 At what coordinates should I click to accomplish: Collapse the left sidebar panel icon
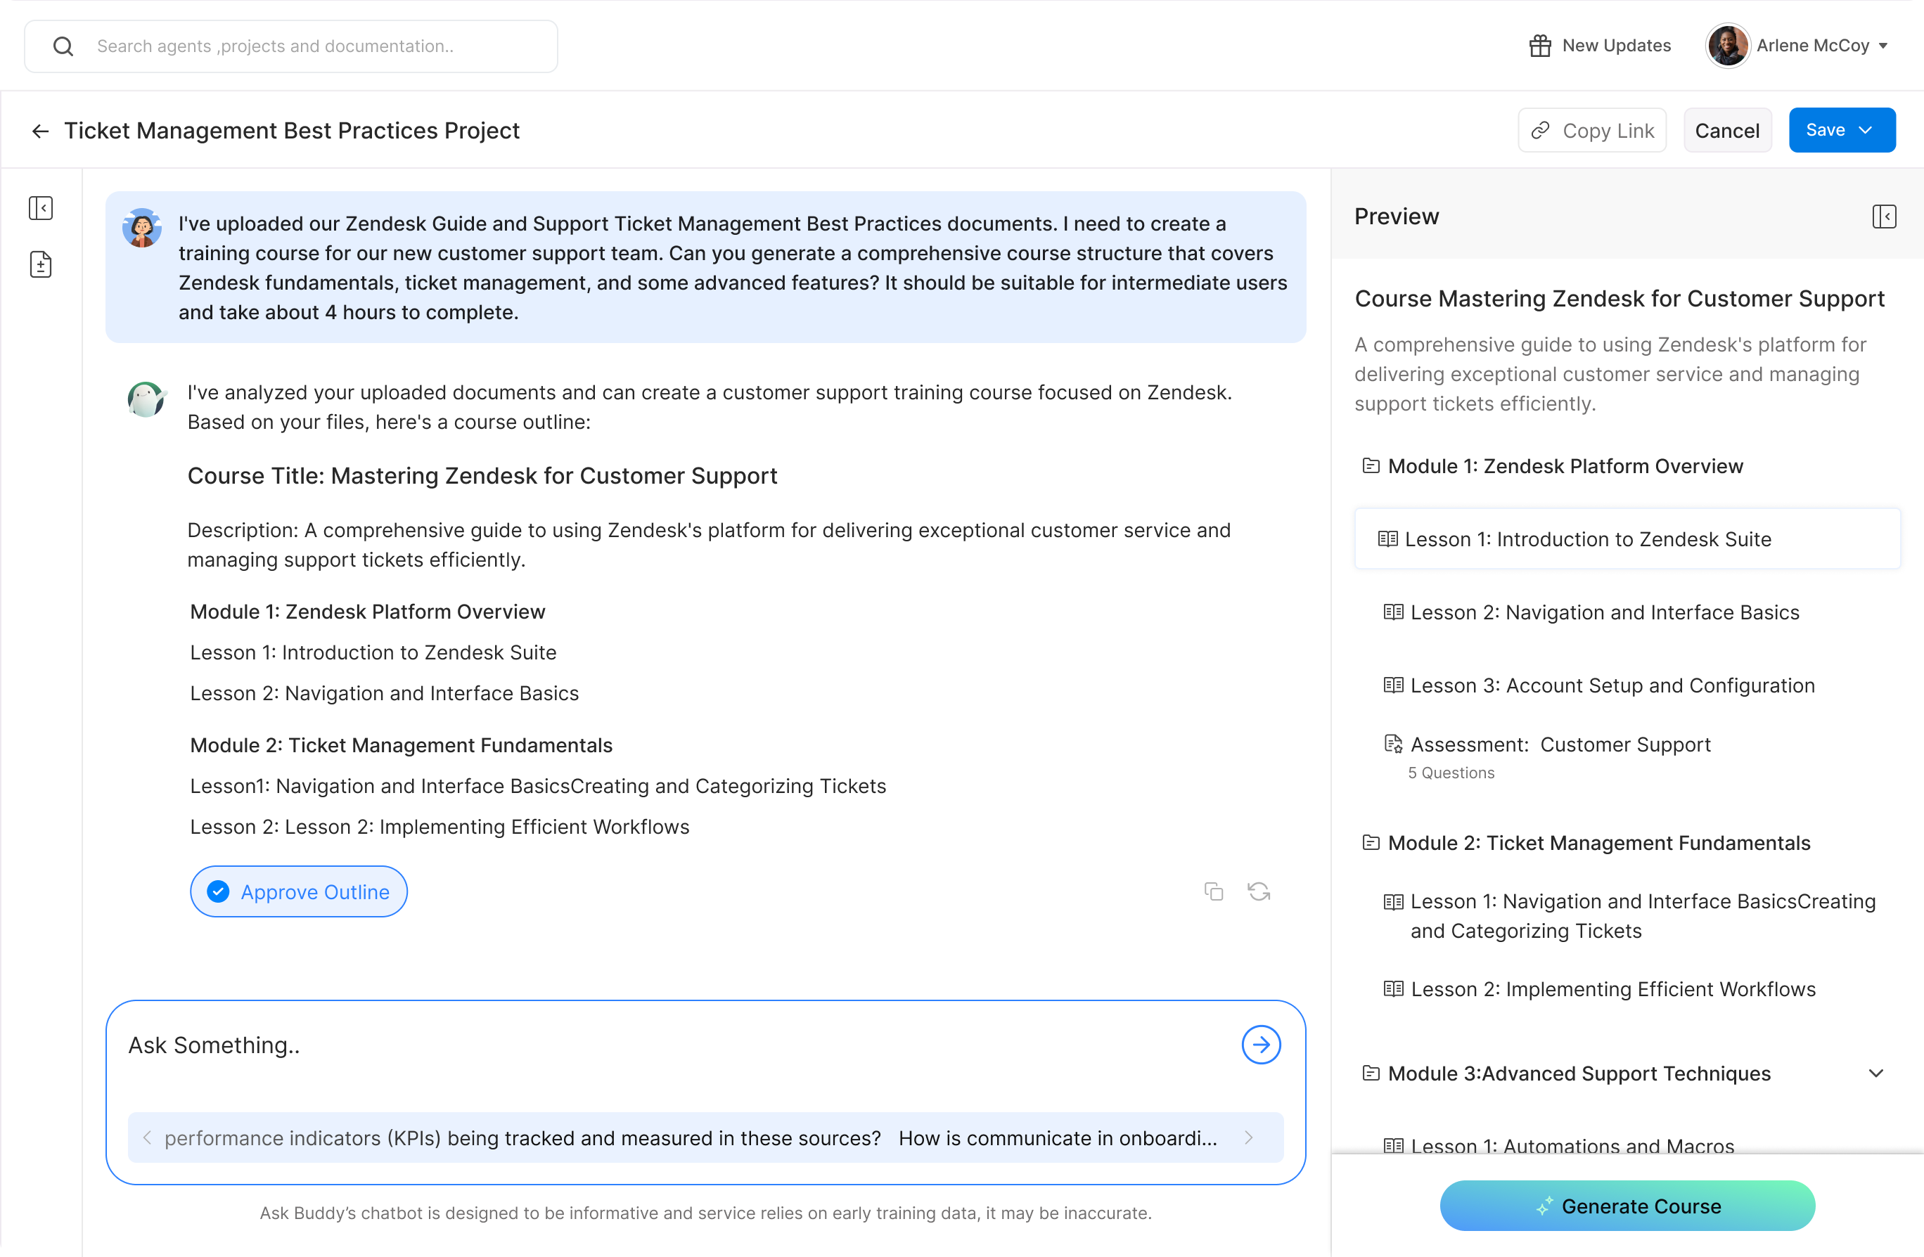click(x=40, y=209)
